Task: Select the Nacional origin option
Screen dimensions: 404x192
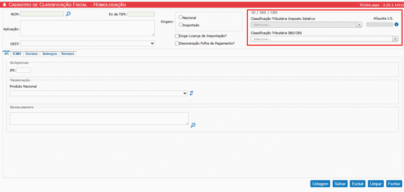Action: 181,17
